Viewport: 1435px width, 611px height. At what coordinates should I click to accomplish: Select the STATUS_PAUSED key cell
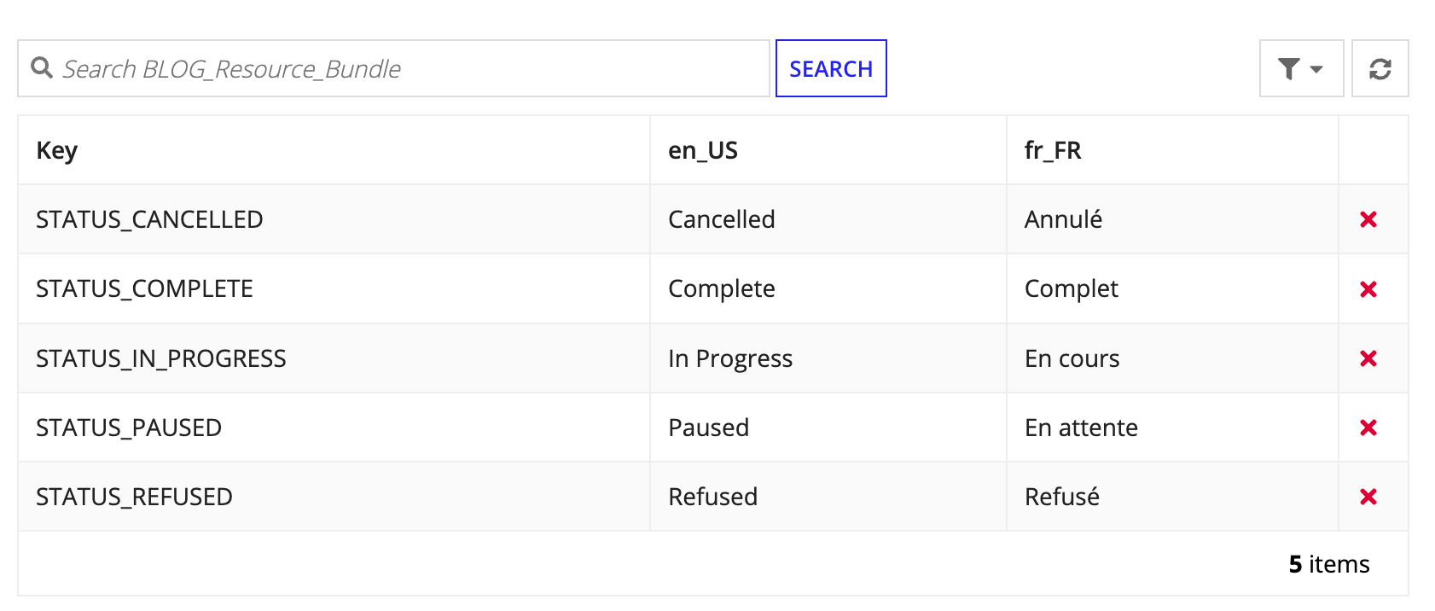pos(129,428)
